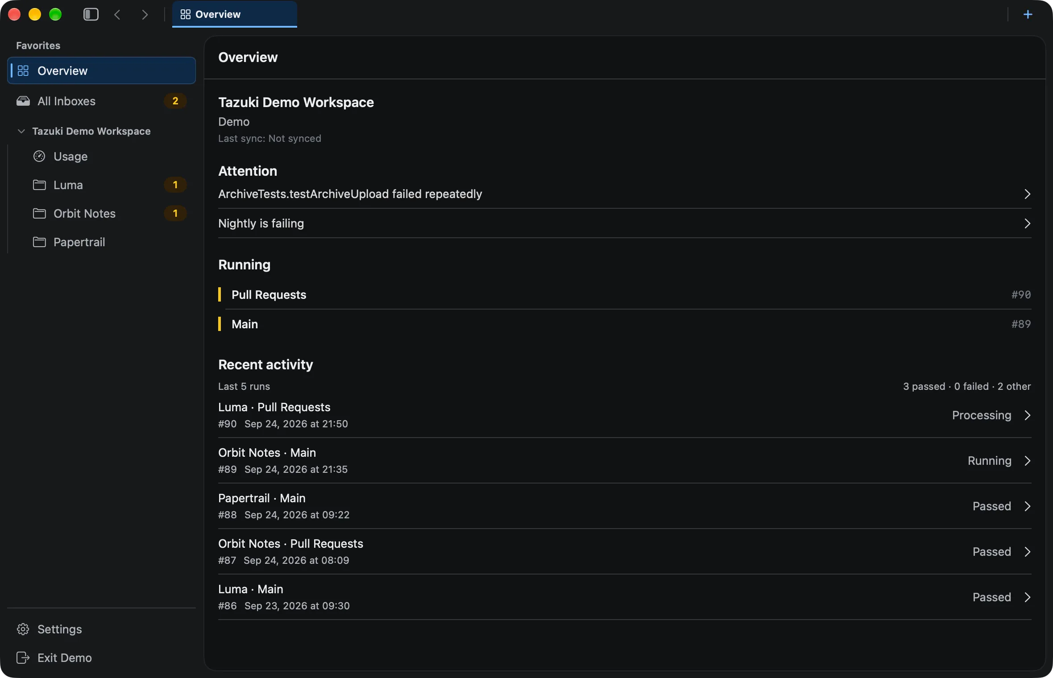
Task: Open Settings
Action: click(x=101, y=629)
